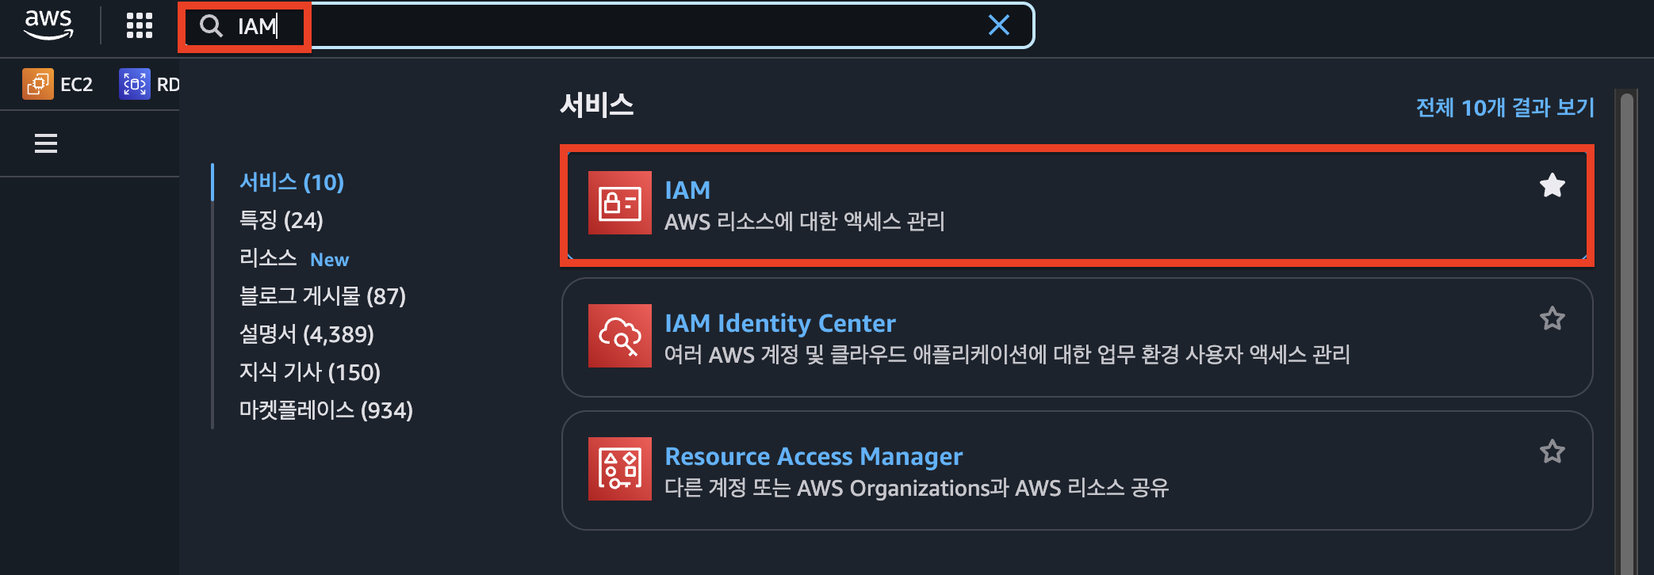This screenshot has height=575, width=1654.
Task: Click 전체 10개 결과 보기 link
Action: point(1505,107)
